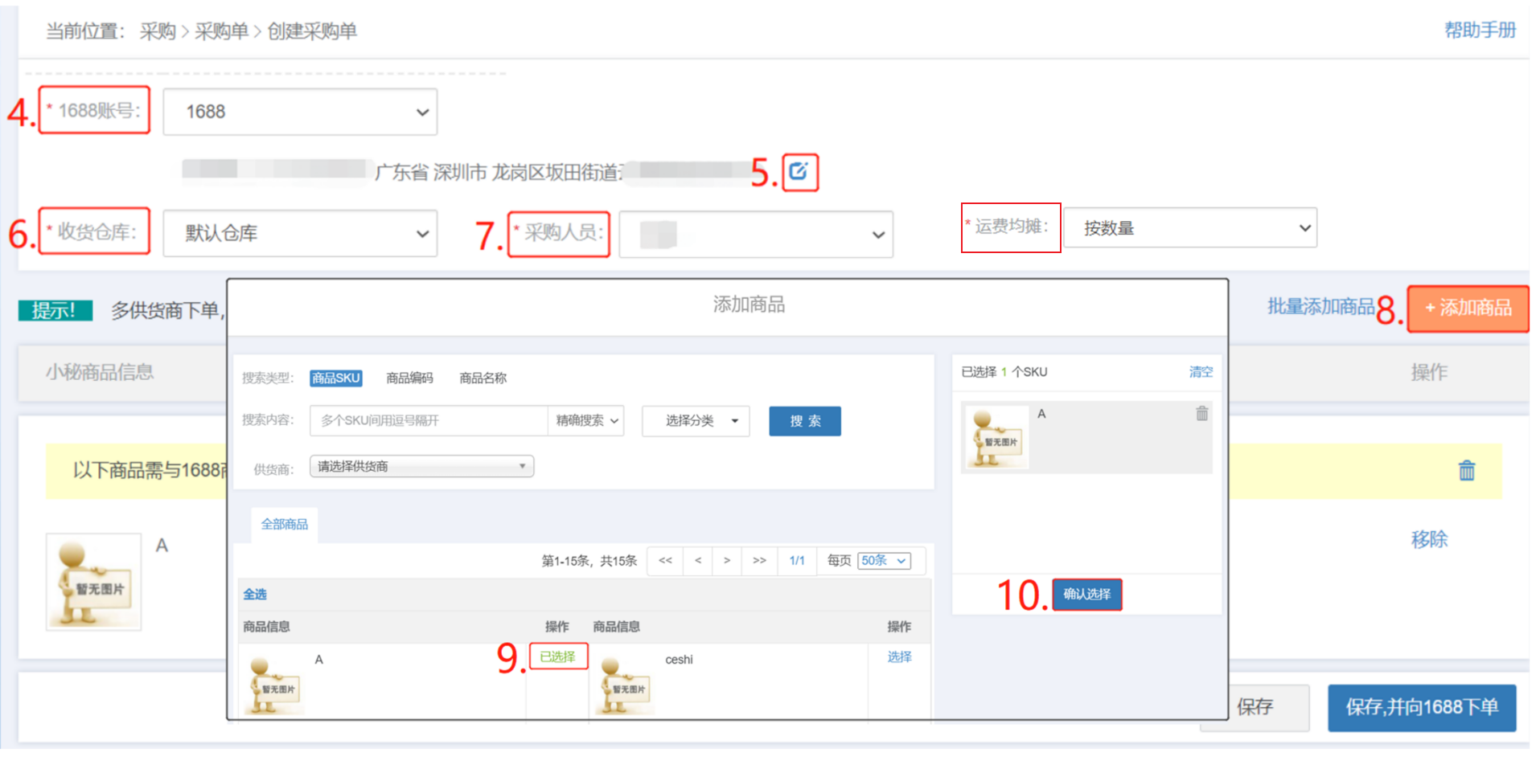This screenshot has height=773, width=1540.
Task: Open the 按数量 freight allocation dropdown
Action: click(1190, 228)
